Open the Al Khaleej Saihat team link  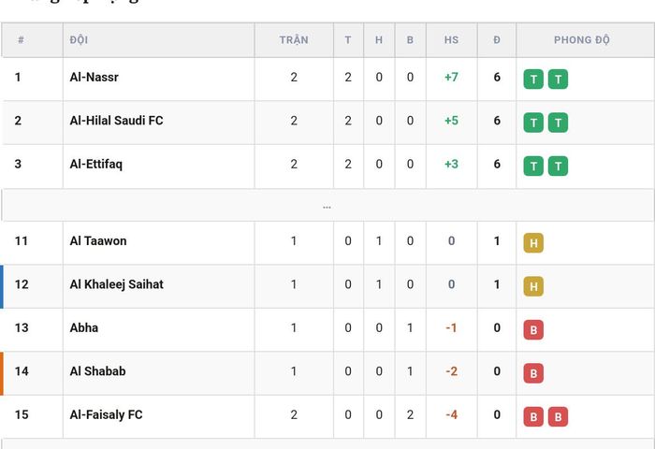pos(117,284)
